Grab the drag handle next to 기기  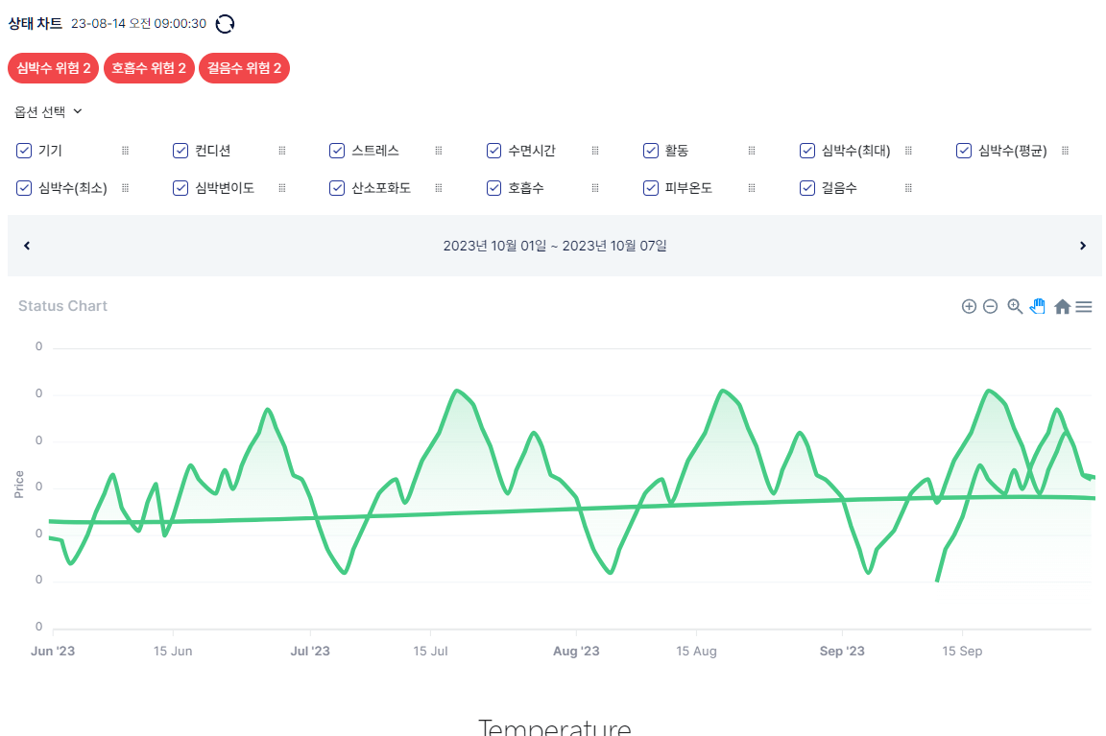tap(125, 151)
